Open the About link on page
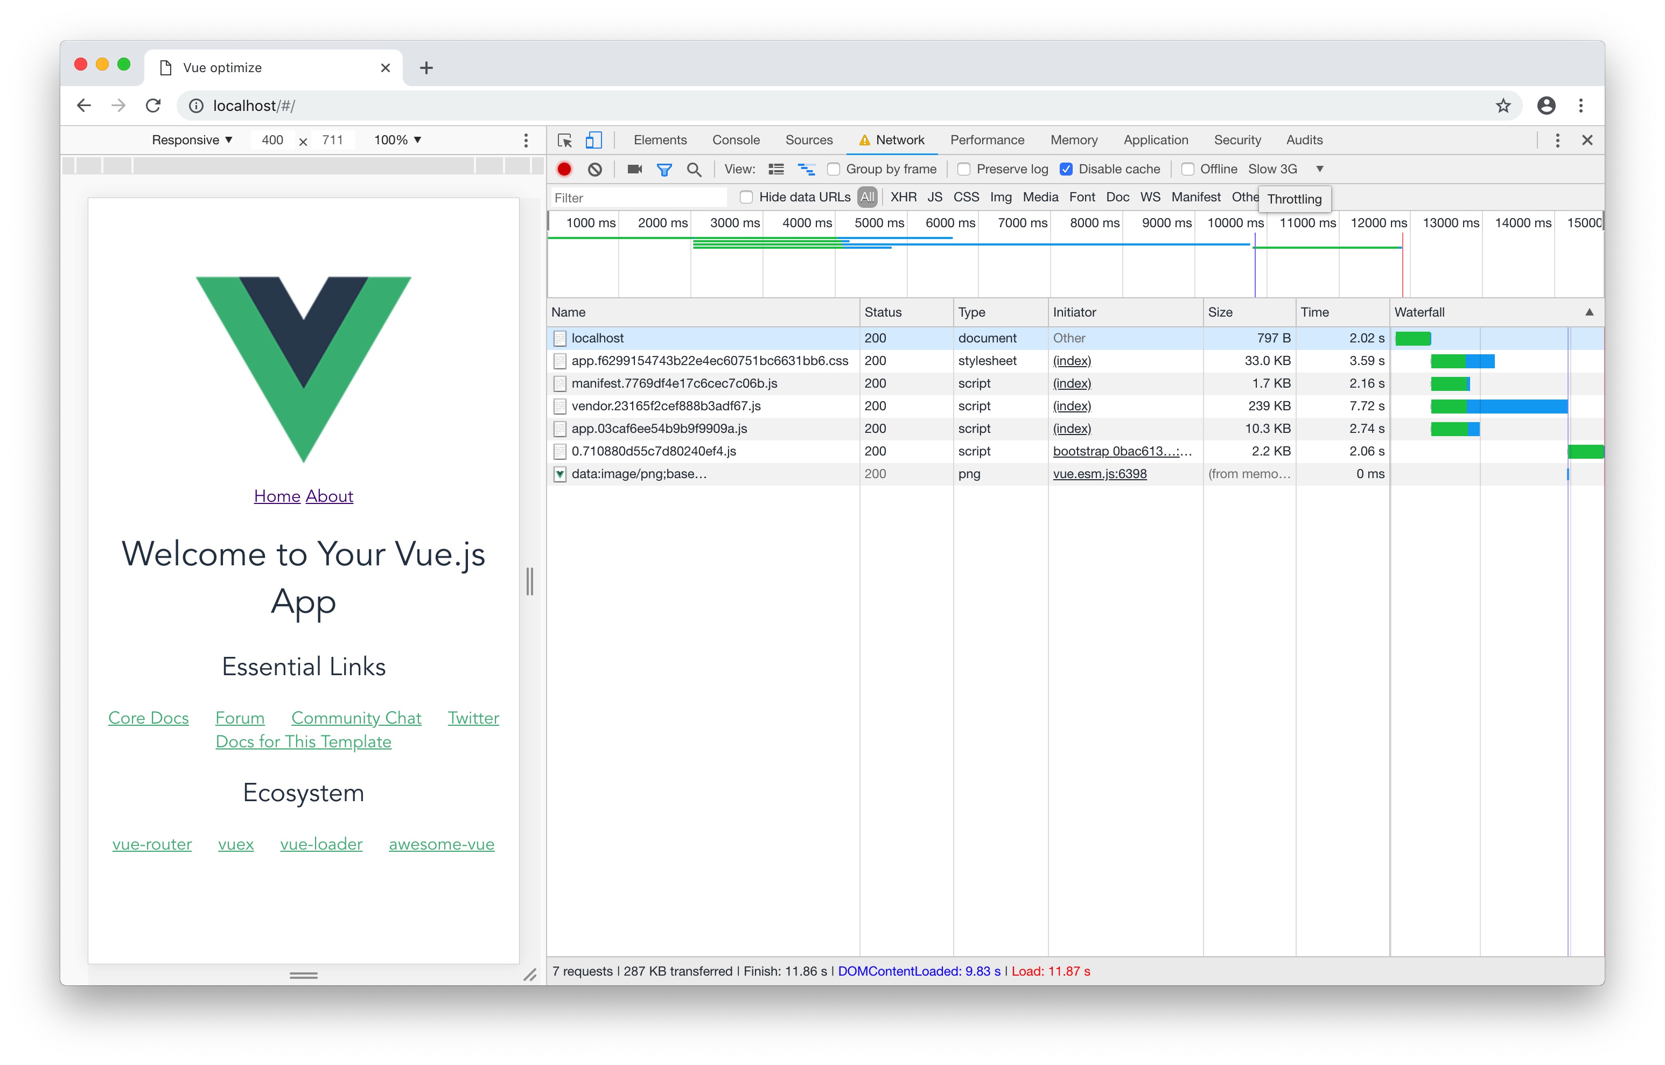The height and width of the screenshot is (1065, 1665). 330,496
